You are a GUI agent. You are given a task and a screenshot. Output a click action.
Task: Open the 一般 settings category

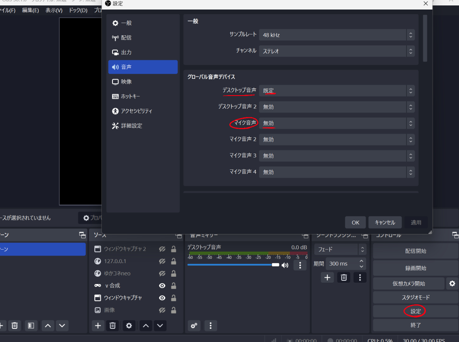pyautogui.click(x=143, y=23)
